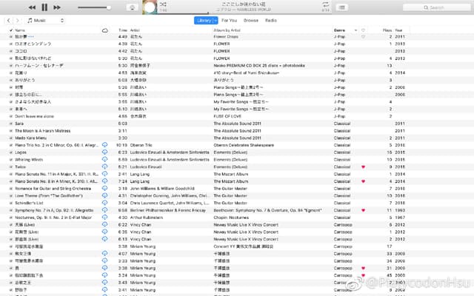Switch to the For You tab
This screenshot has height=296, width=474.
230,21
